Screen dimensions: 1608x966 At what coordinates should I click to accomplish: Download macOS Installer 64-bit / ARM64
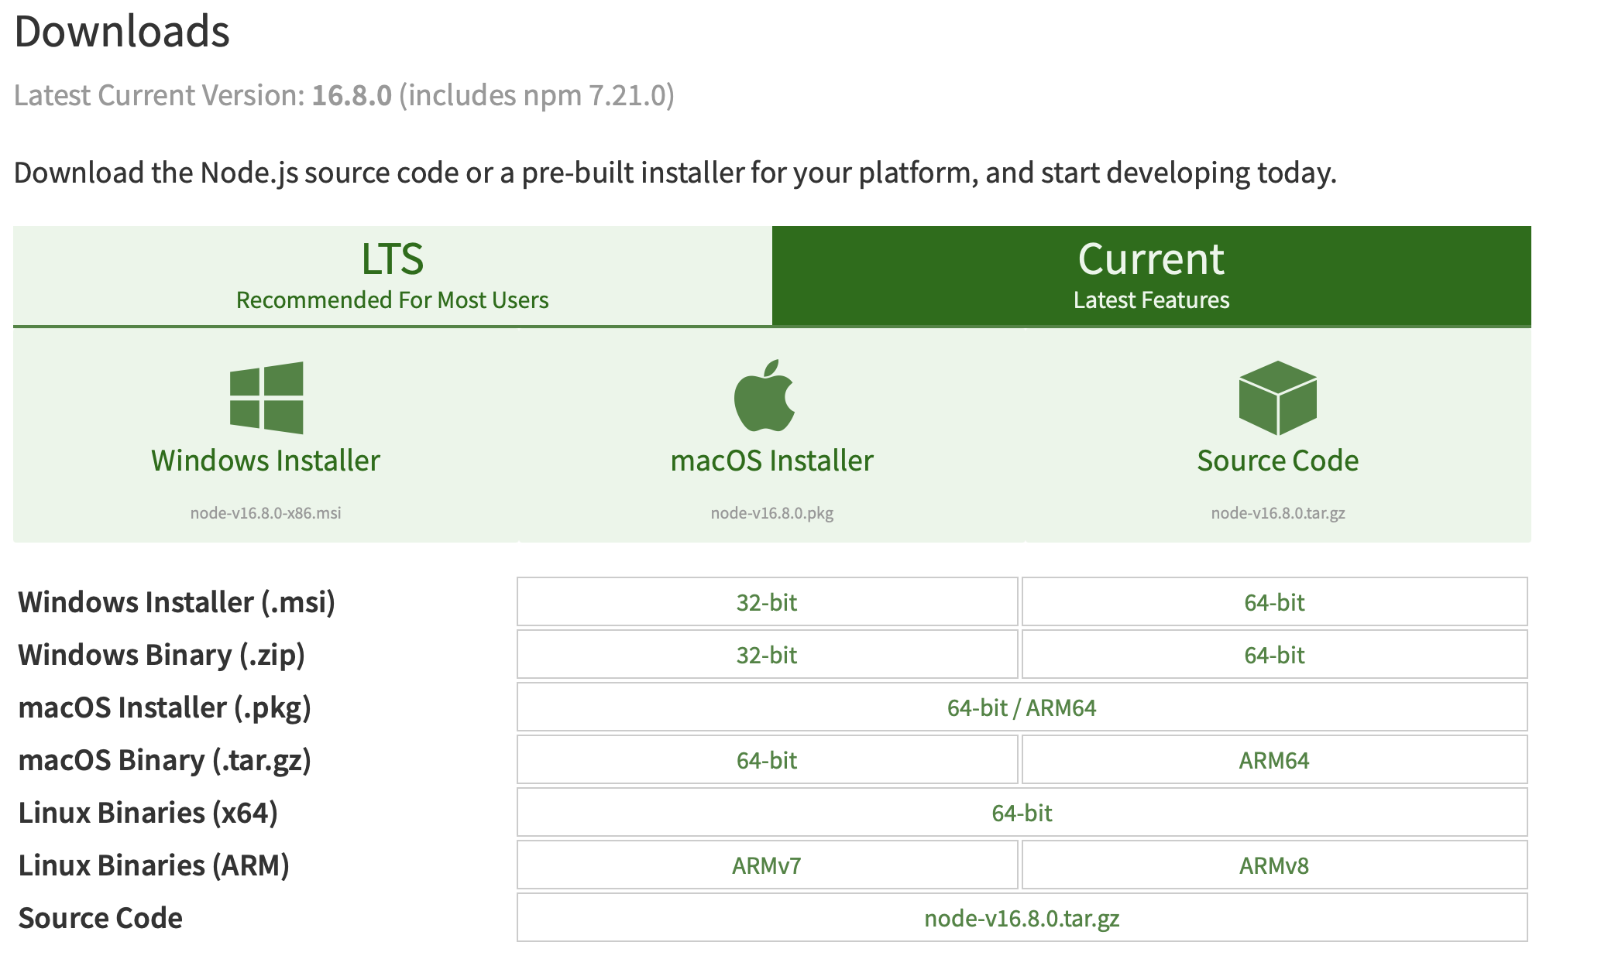pos(1022,707)
